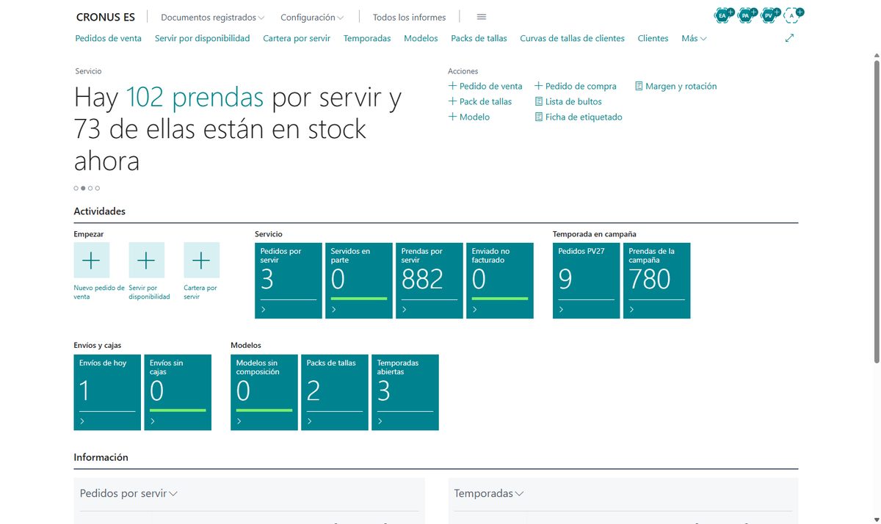The image size is (881, 524).
Task: Click the PV user avatar badge
Action: (x=769, y=15)
